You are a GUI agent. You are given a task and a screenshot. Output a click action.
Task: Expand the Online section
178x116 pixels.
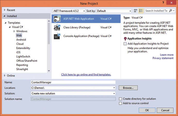(5, 75)
